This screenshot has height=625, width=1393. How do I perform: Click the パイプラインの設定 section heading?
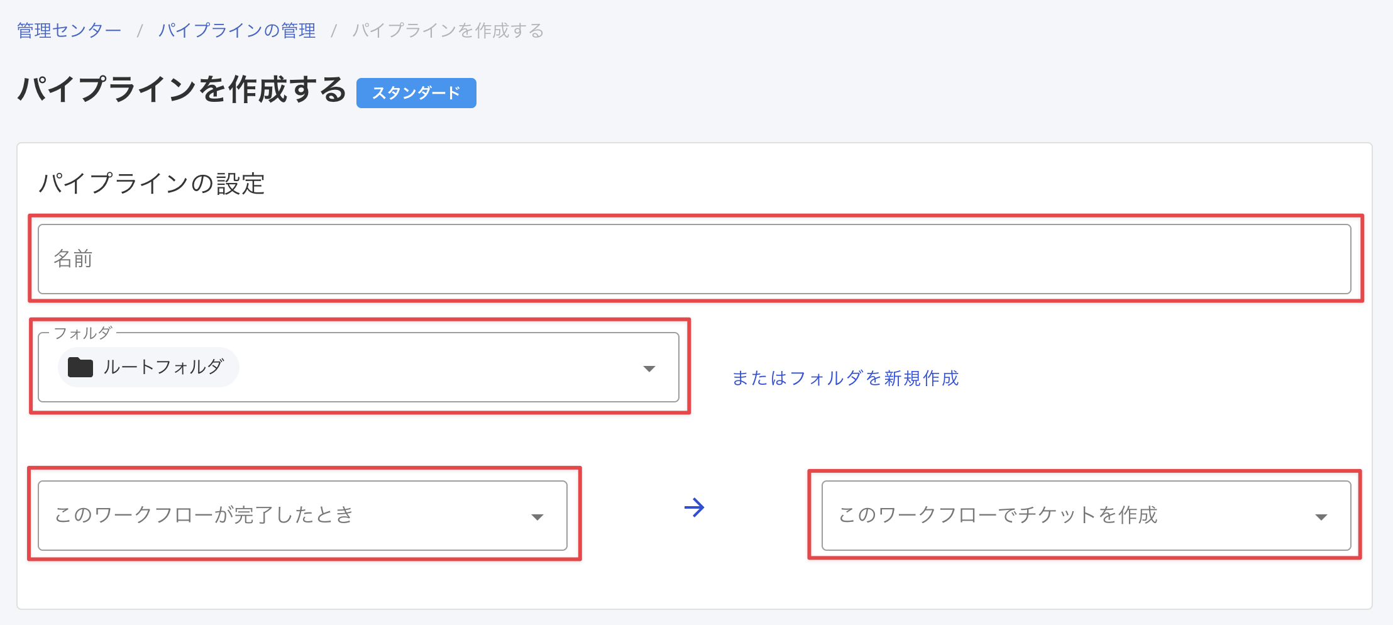(151, 184)
